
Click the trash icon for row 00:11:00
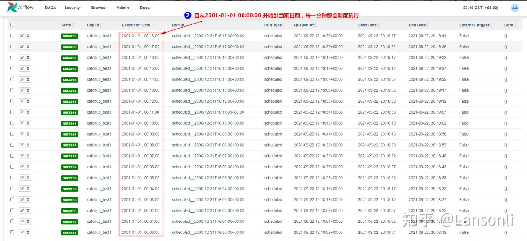tap(28, 112)
